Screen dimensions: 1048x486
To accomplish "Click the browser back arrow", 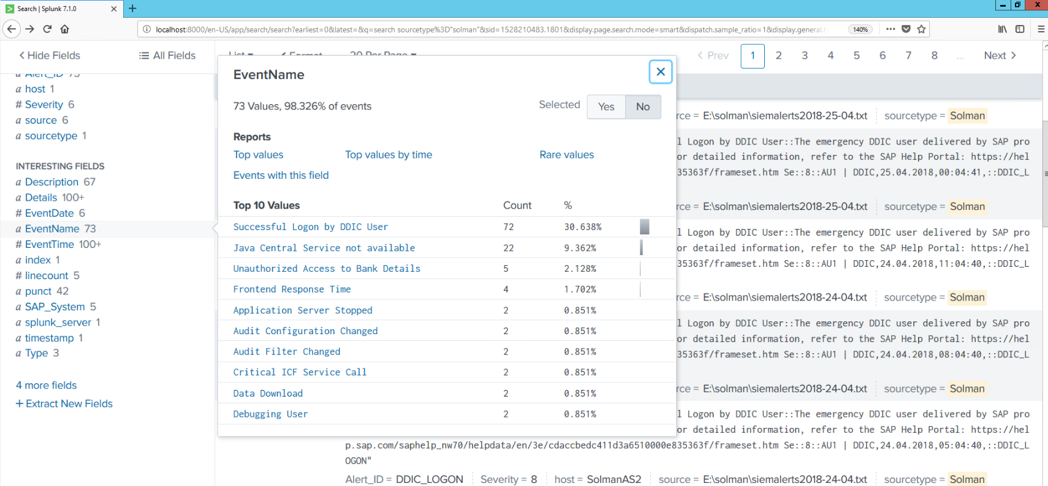I will tap(12, 29).
